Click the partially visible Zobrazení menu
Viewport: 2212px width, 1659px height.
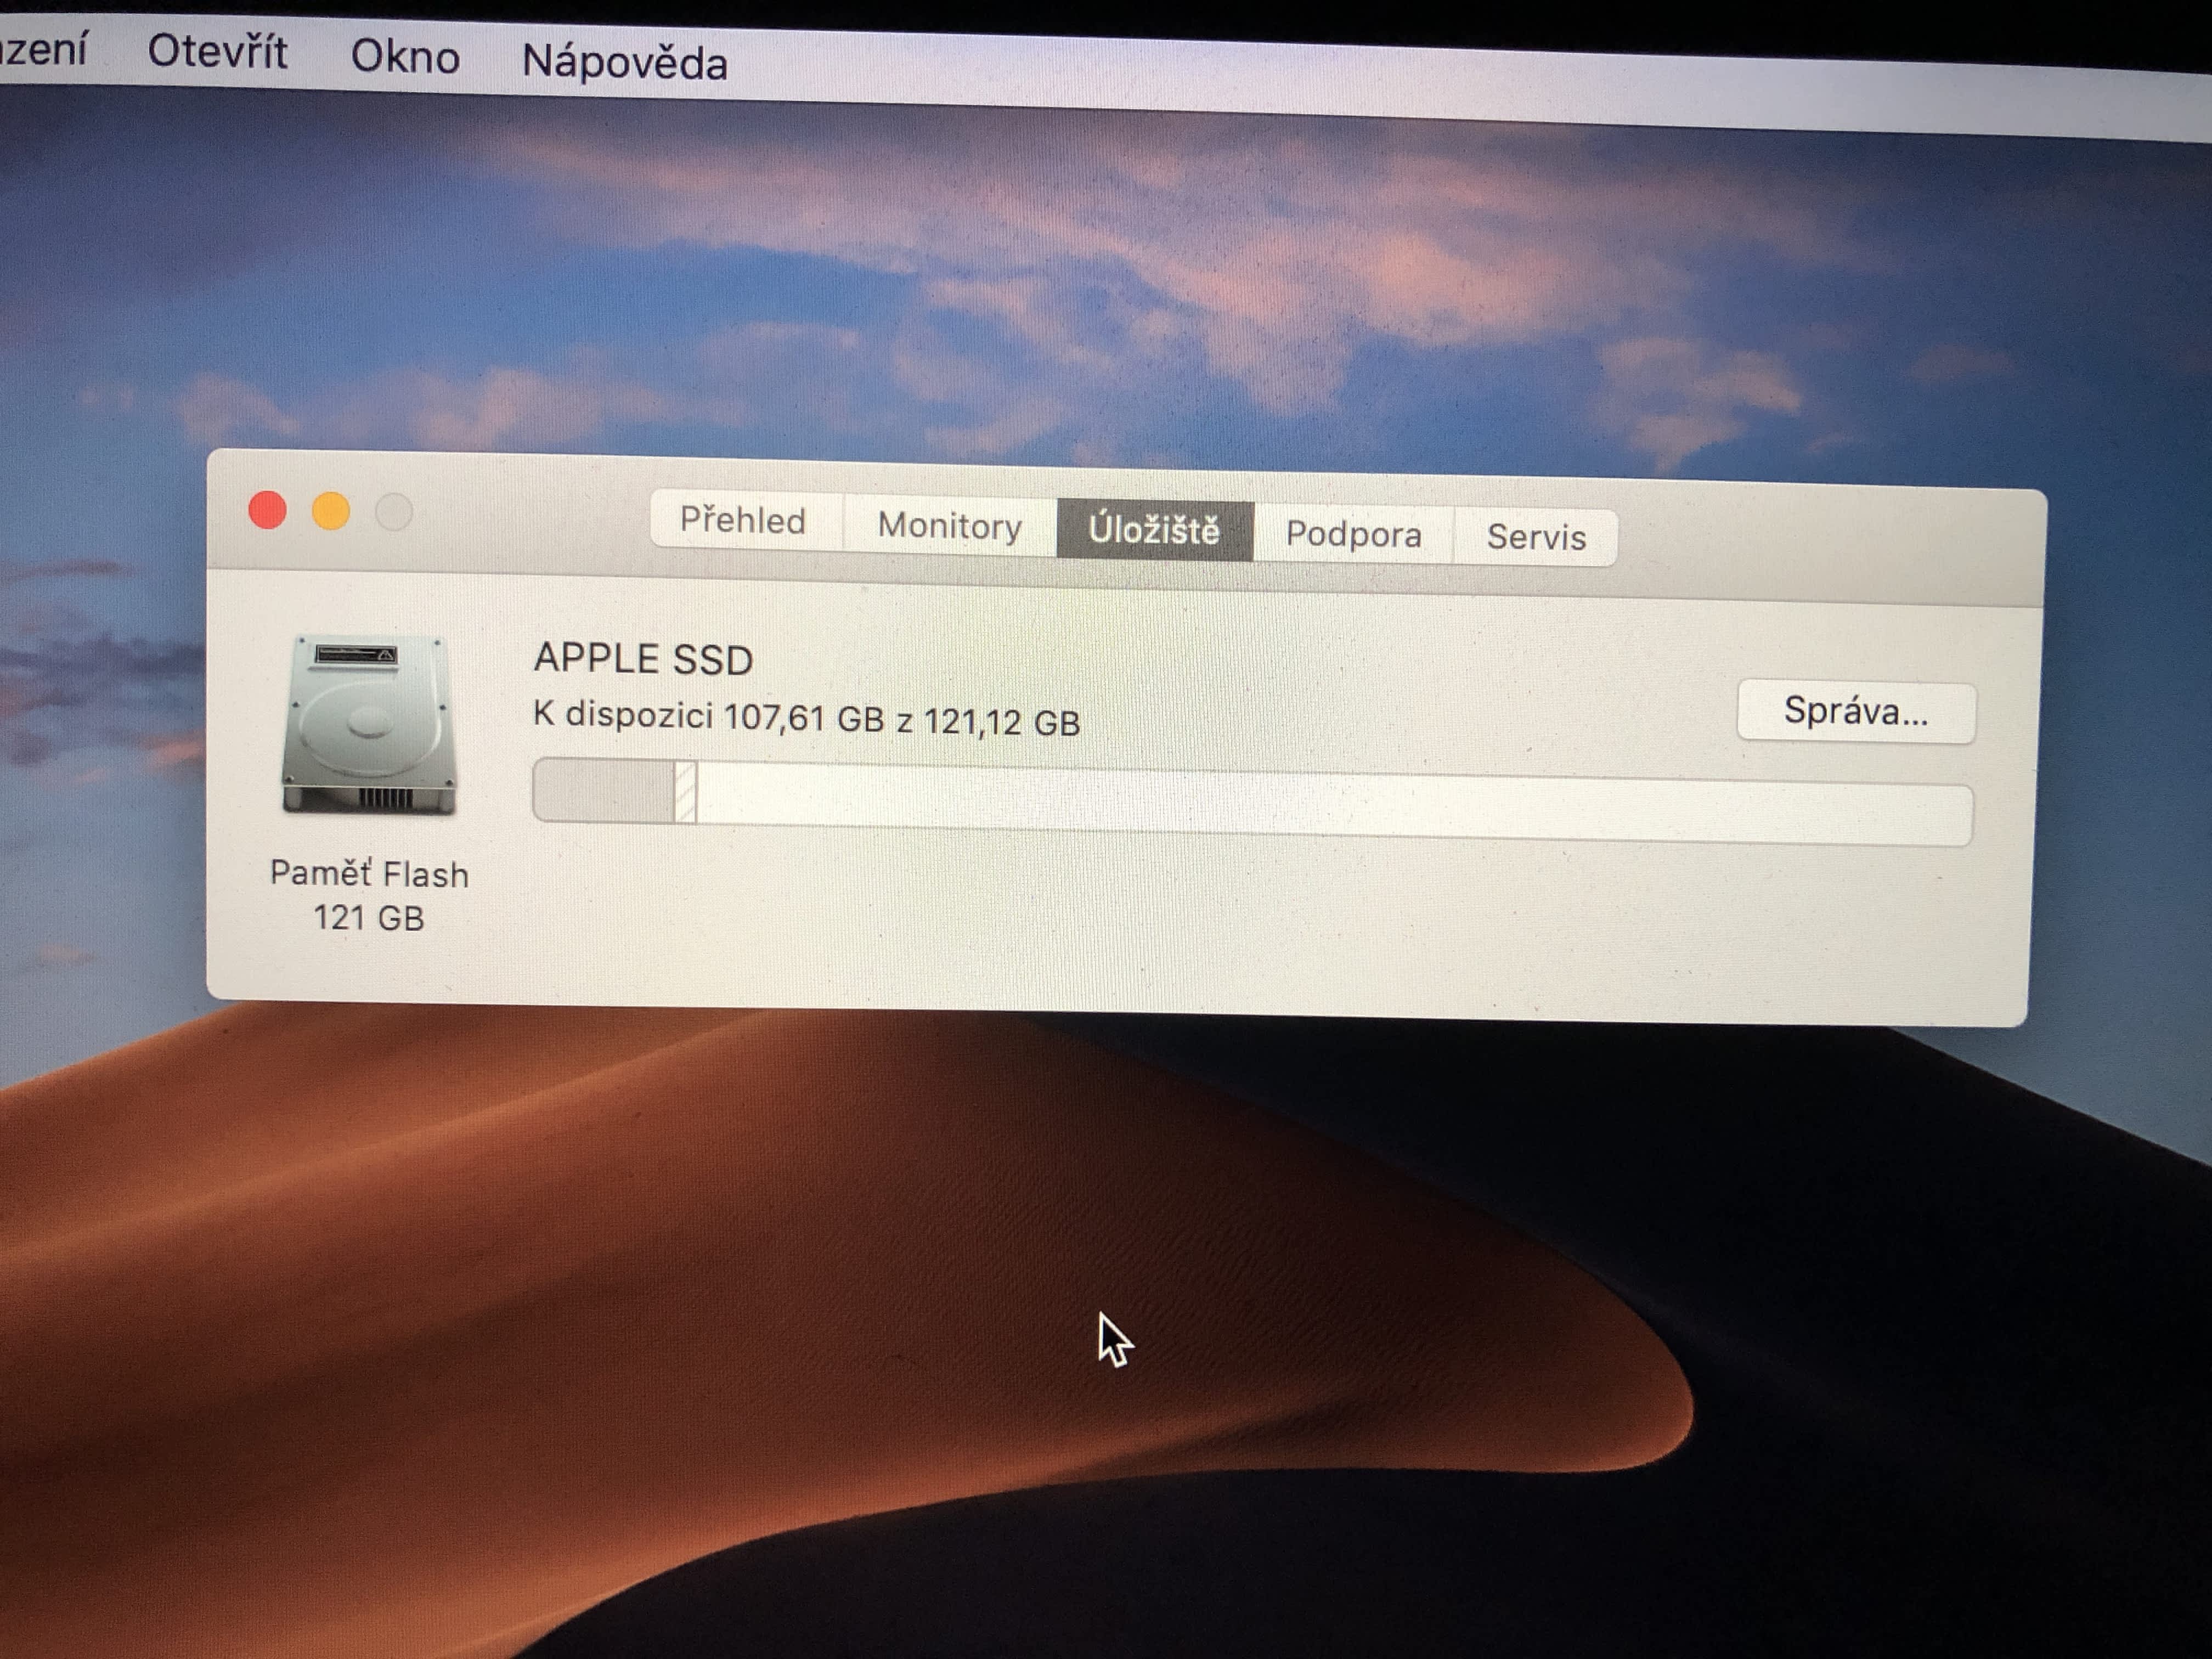tap(45, 48)
